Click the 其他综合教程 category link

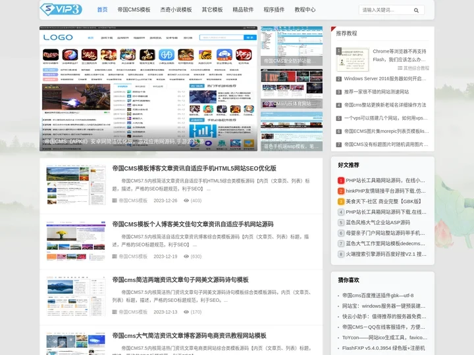coord(416,68)
